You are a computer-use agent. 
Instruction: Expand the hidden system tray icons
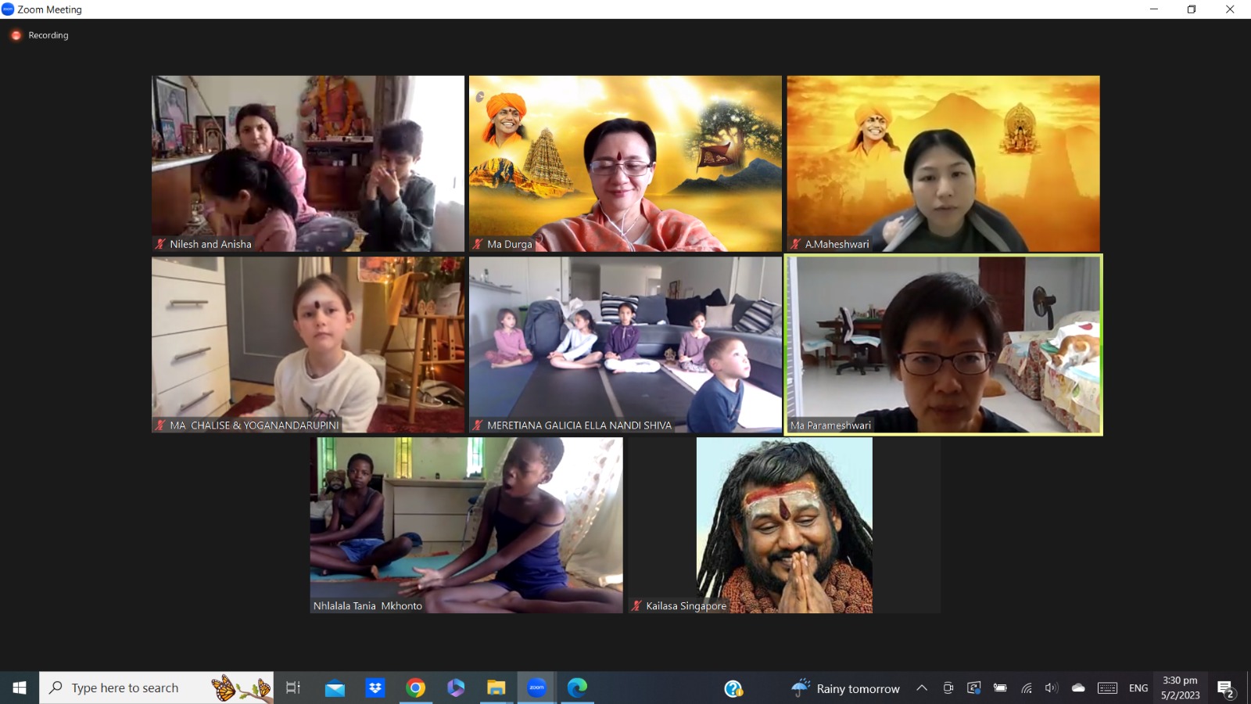pos(922,688)
